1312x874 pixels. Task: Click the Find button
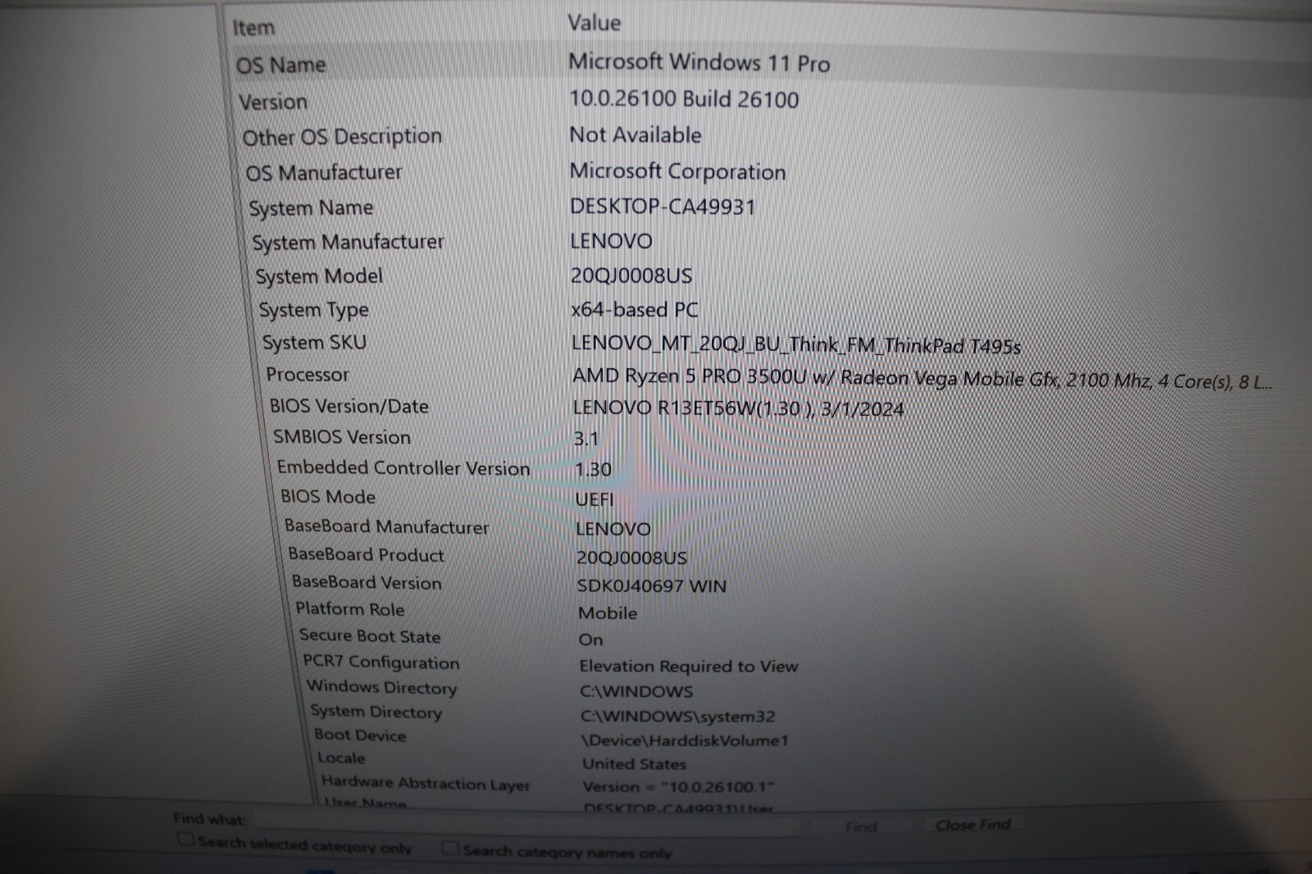[861, 826]
